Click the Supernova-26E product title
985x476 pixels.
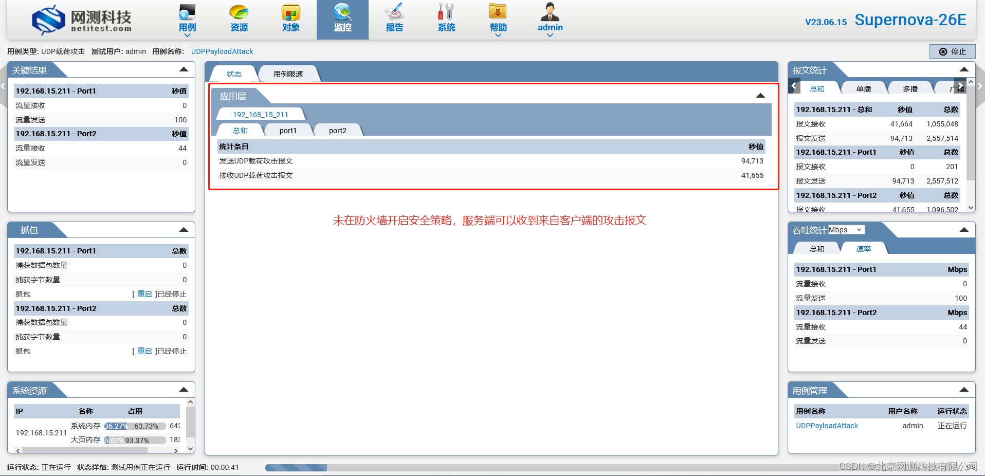[910, 20]
